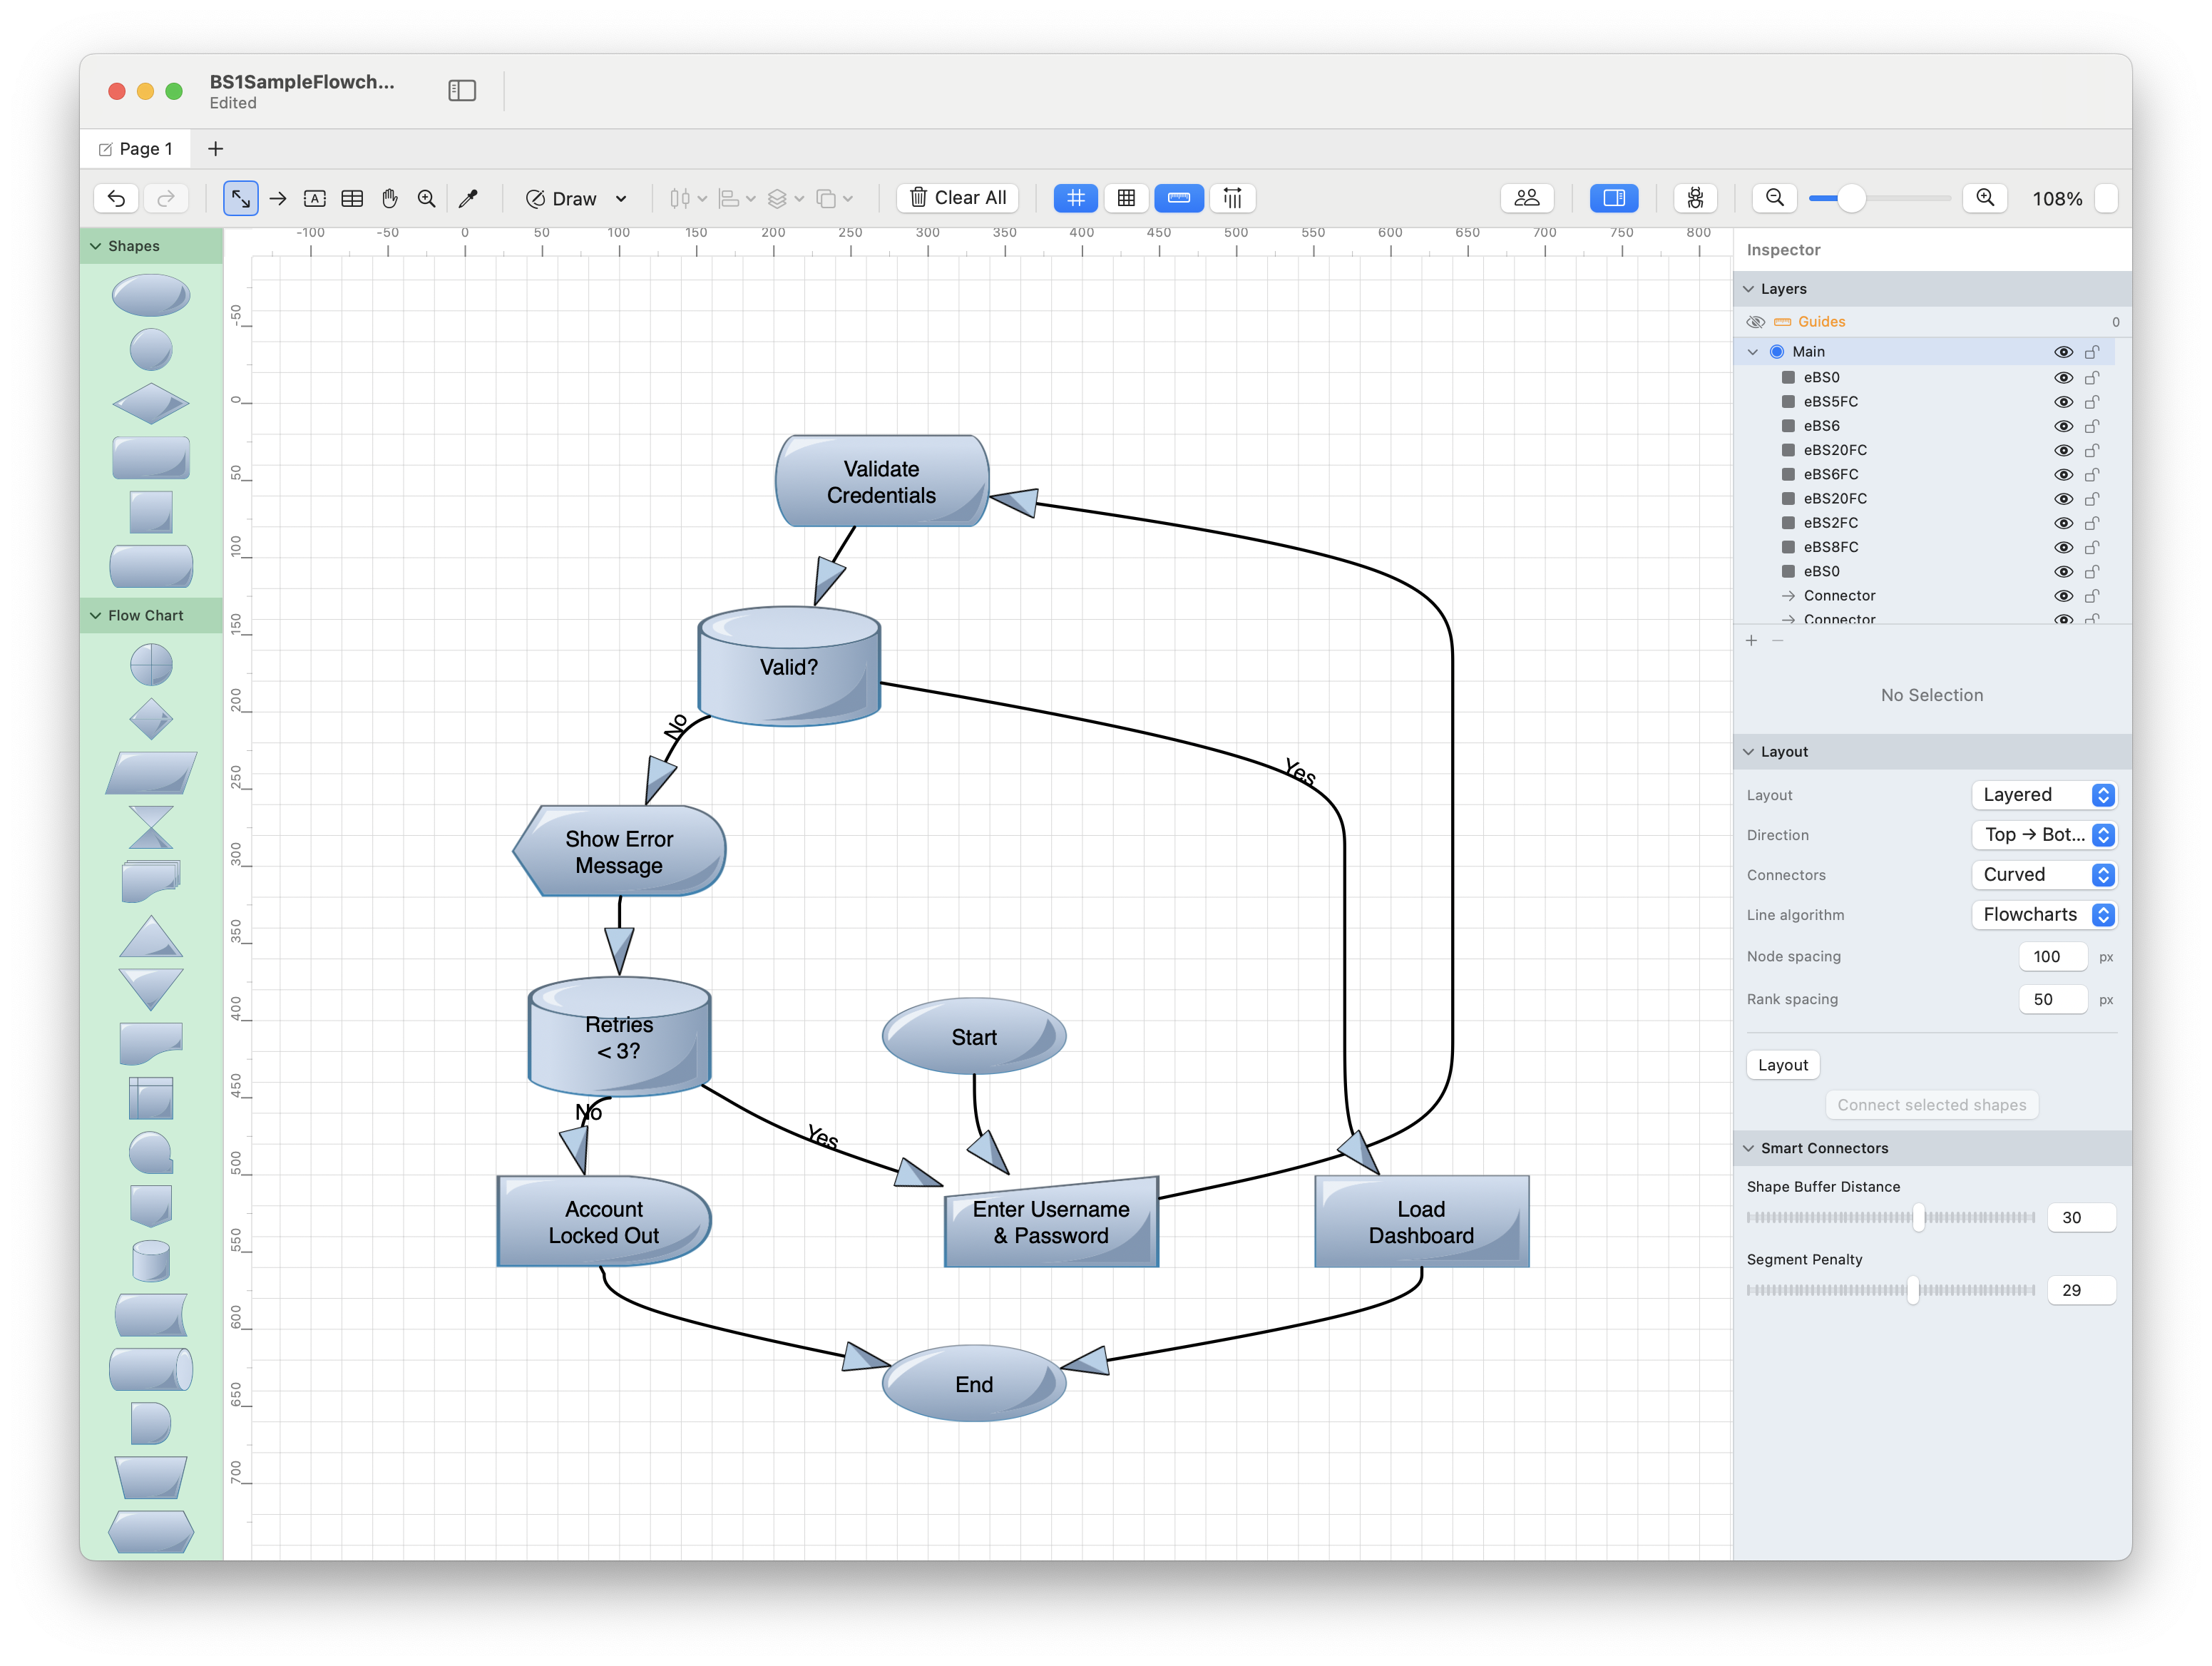Pick the eyedropper style tool

pyautogui.click(x=468, y=198)
